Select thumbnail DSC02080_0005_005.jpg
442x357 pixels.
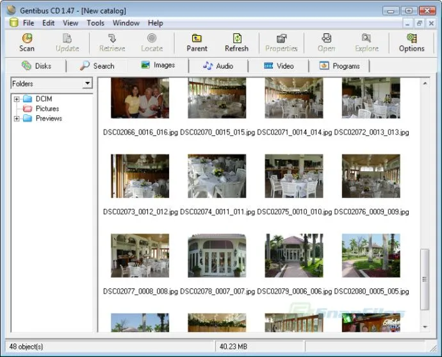click(371, 256)
